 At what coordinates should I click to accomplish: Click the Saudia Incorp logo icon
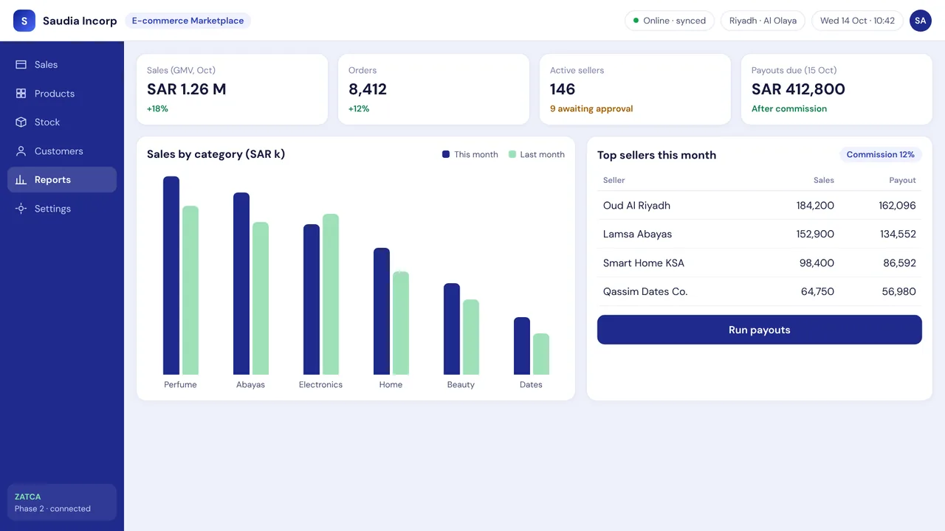pyautogui.click(x=24, y=21)
